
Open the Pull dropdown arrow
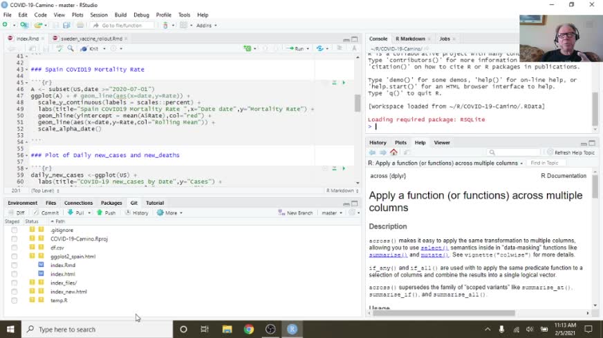(x=89, y=213)
